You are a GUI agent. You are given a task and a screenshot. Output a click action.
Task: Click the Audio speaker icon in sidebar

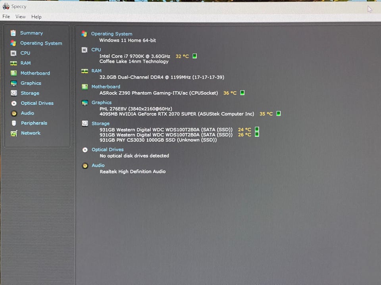[x=14, y=113]
